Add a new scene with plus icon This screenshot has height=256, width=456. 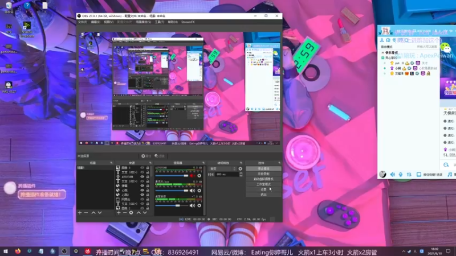tap(80, 213)
